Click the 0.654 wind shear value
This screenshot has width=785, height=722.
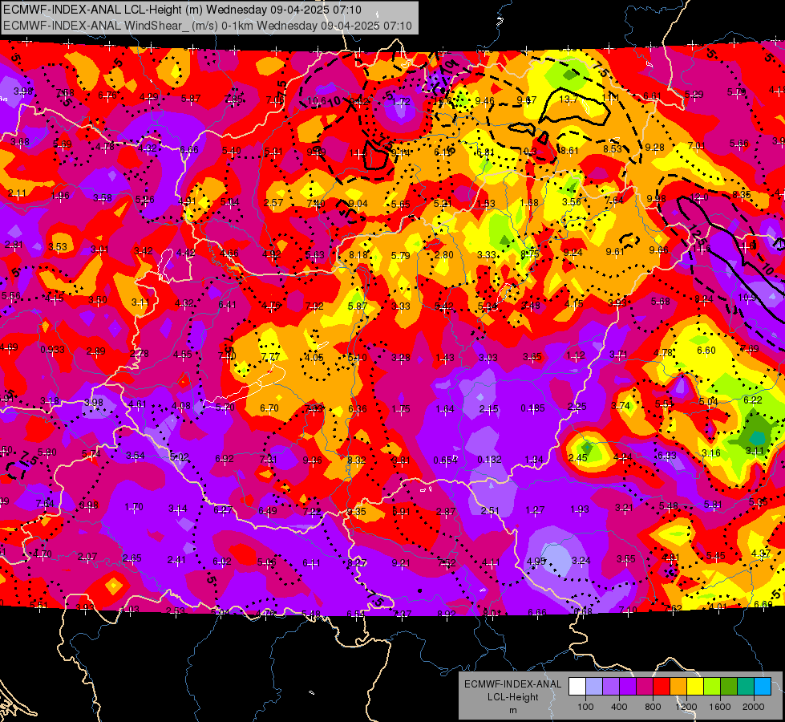445,460
